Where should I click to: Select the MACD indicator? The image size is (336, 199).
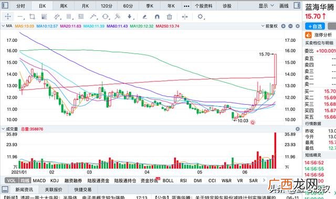(x=39, y=181)
